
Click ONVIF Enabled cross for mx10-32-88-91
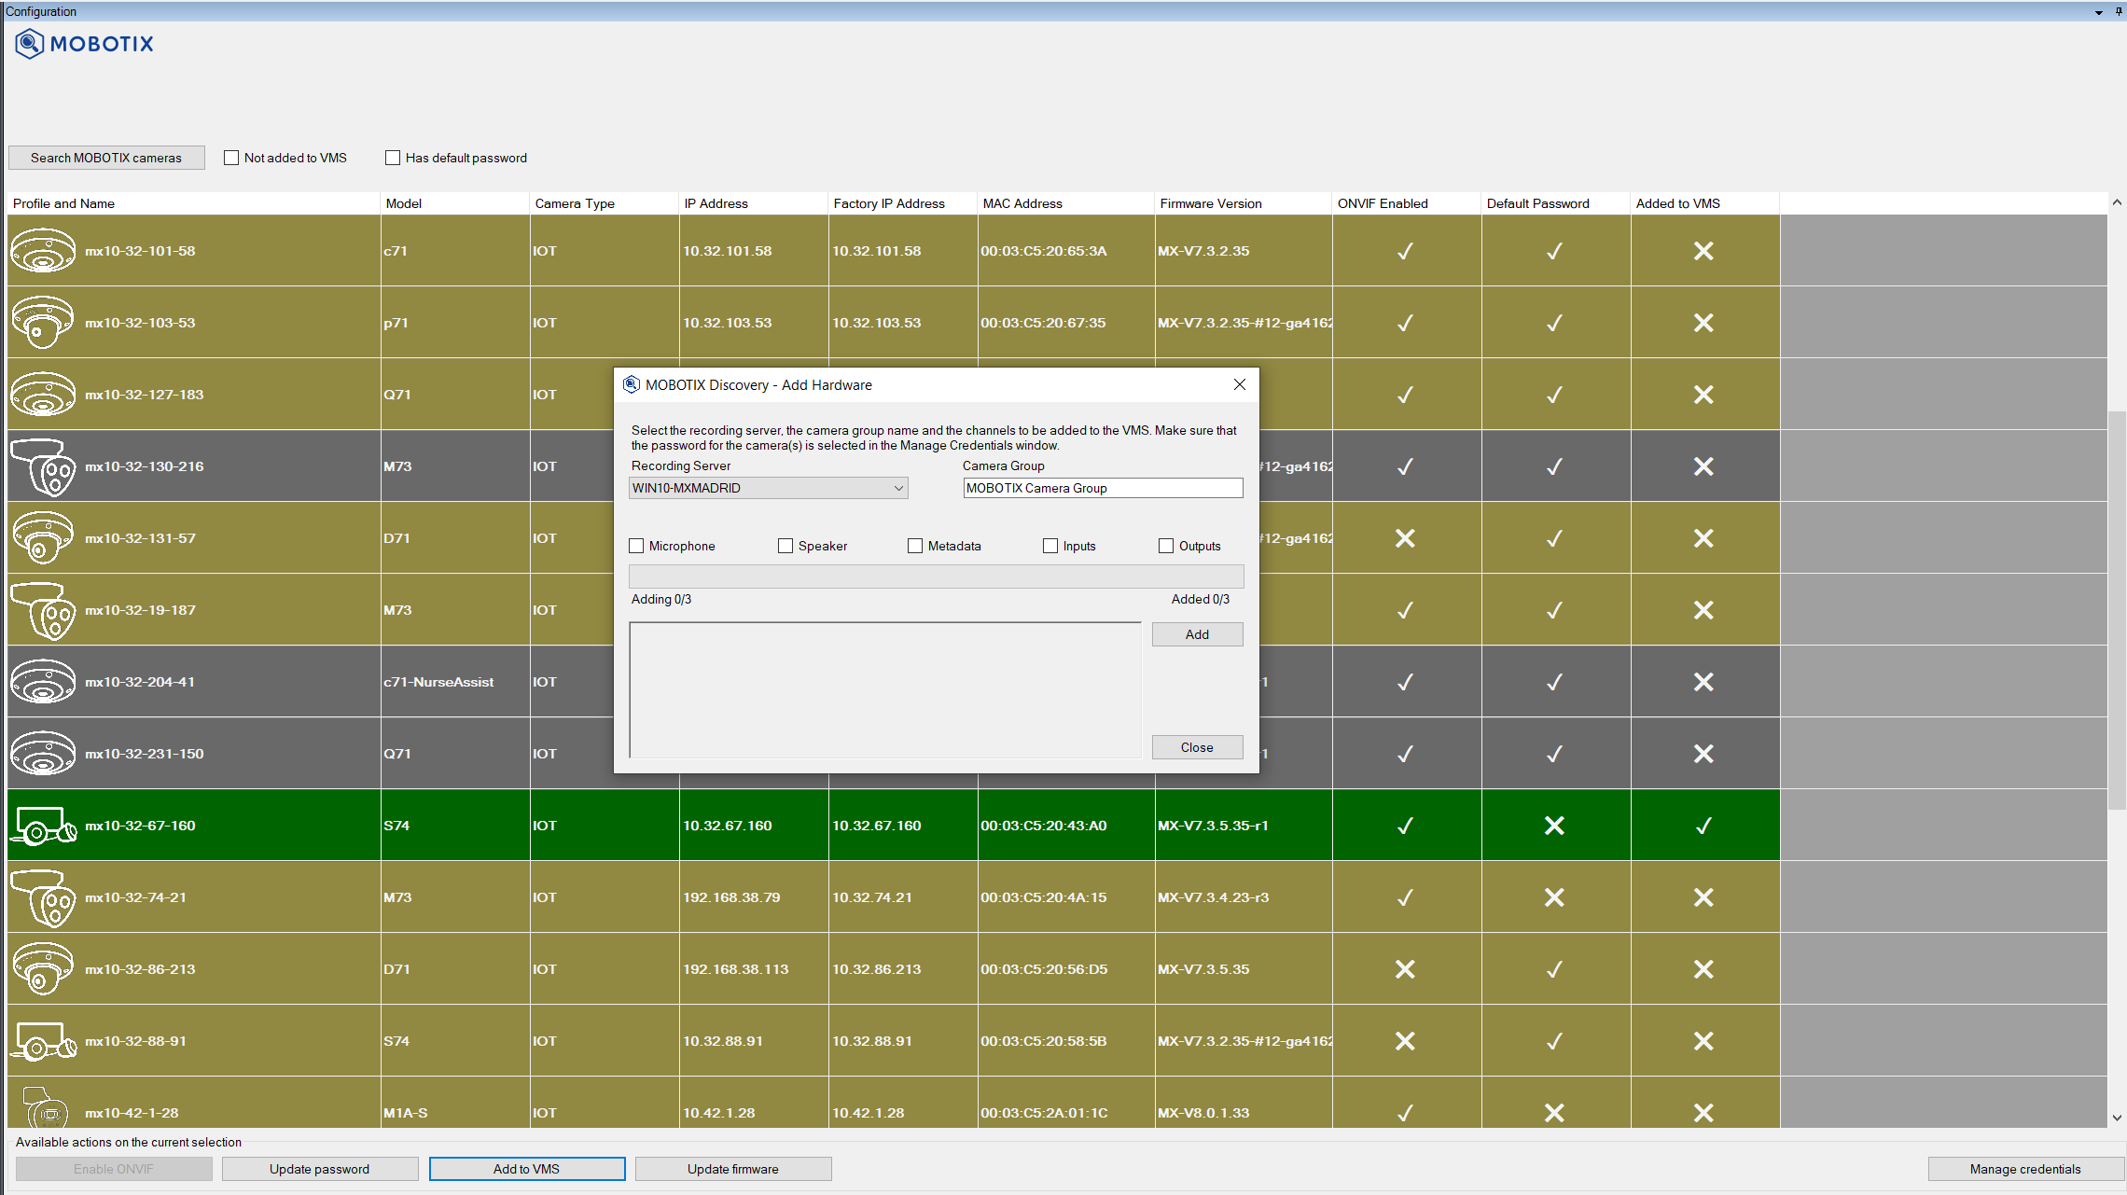click(1405, 1041)
